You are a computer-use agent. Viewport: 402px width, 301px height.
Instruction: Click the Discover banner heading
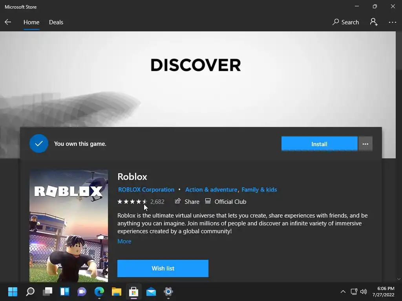pyautogui.click(x=196, y=65)
